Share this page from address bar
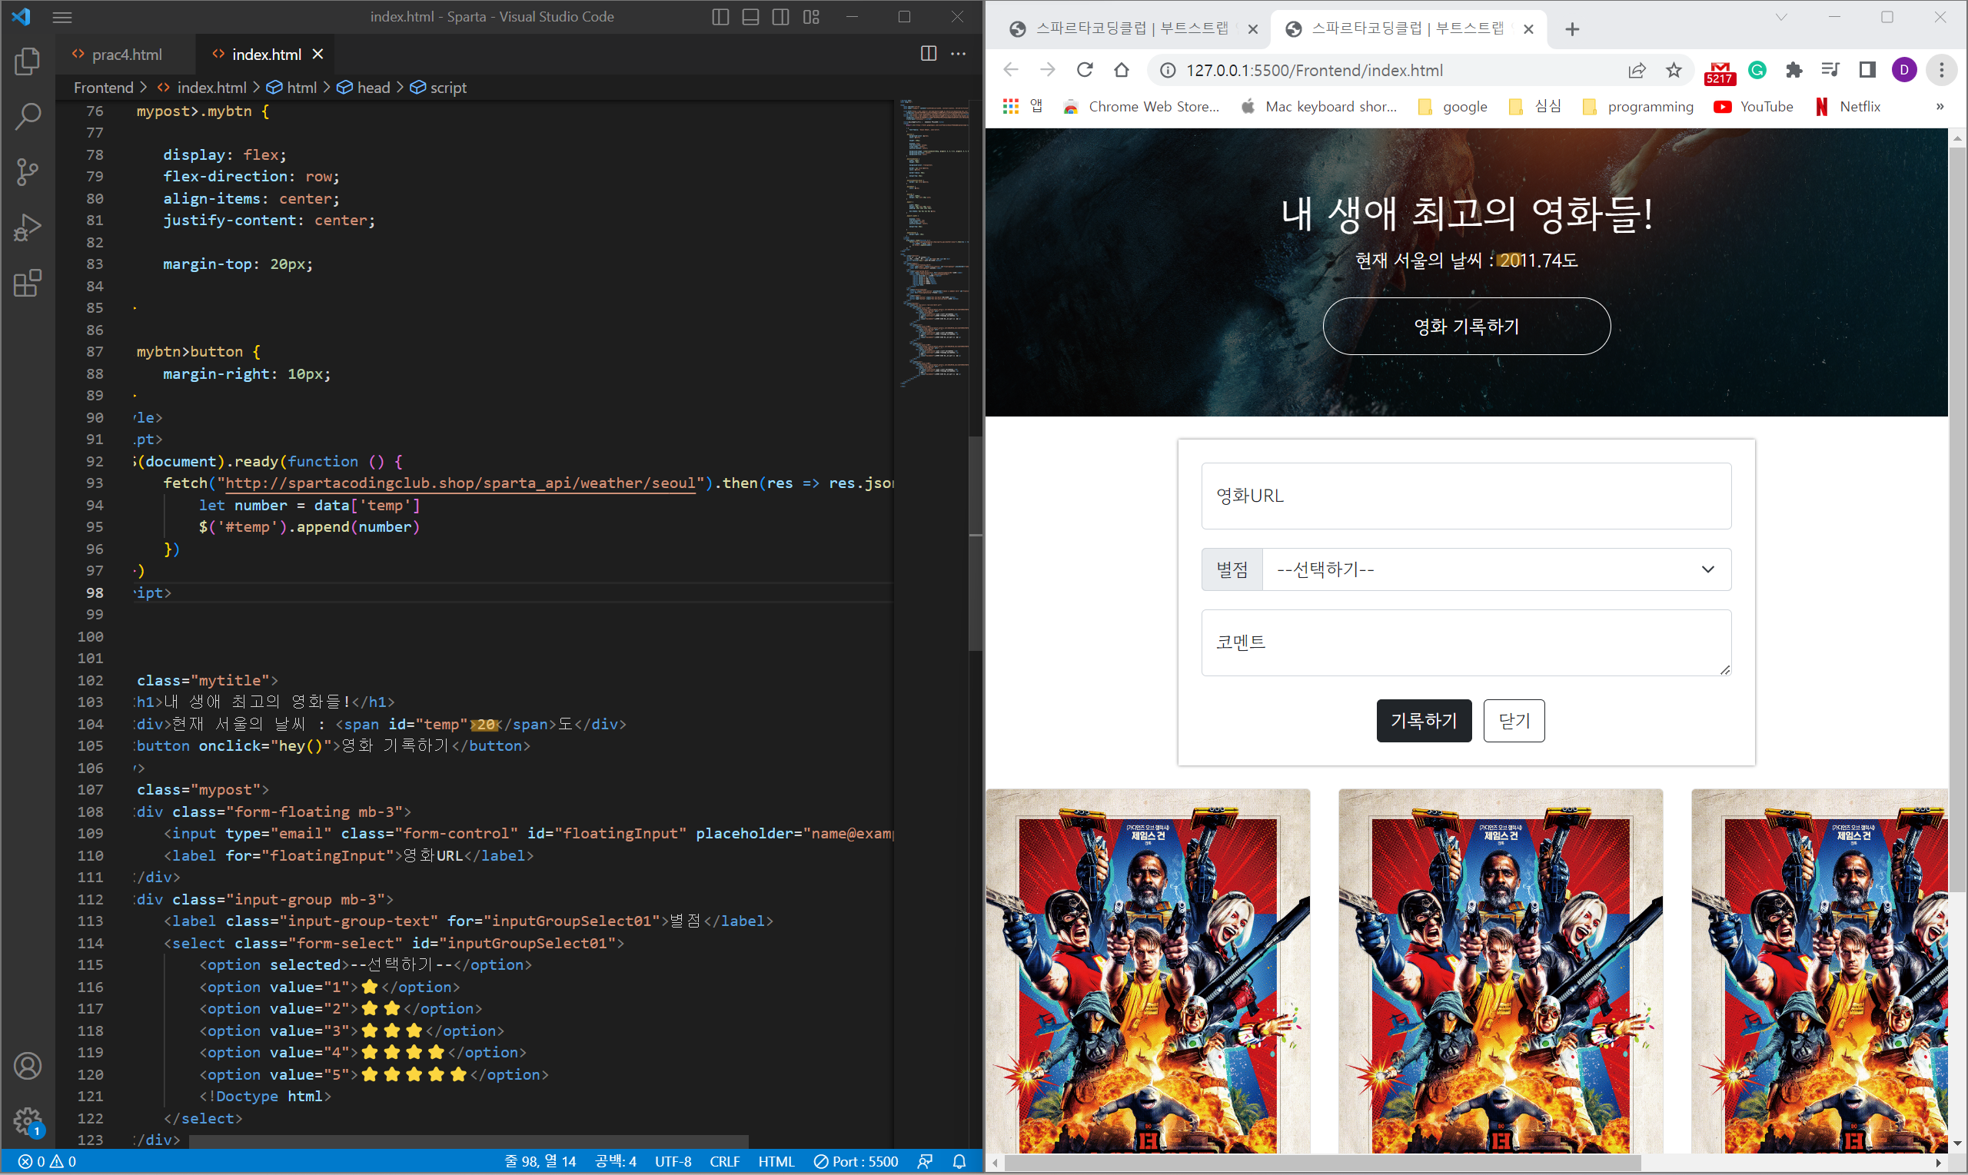 coord(1637,71)
